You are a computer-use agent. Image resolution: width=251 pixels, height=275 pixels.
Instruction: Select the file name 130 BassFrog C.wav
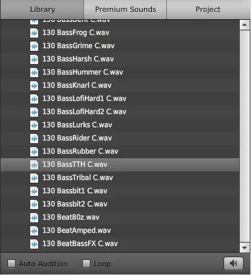pyautogui.click(x=76, y=32)
